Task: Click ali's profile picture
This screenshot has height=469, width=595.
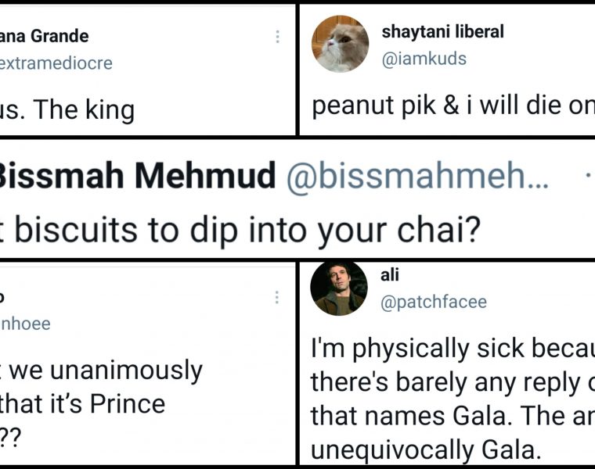Action: coord(339,288)
